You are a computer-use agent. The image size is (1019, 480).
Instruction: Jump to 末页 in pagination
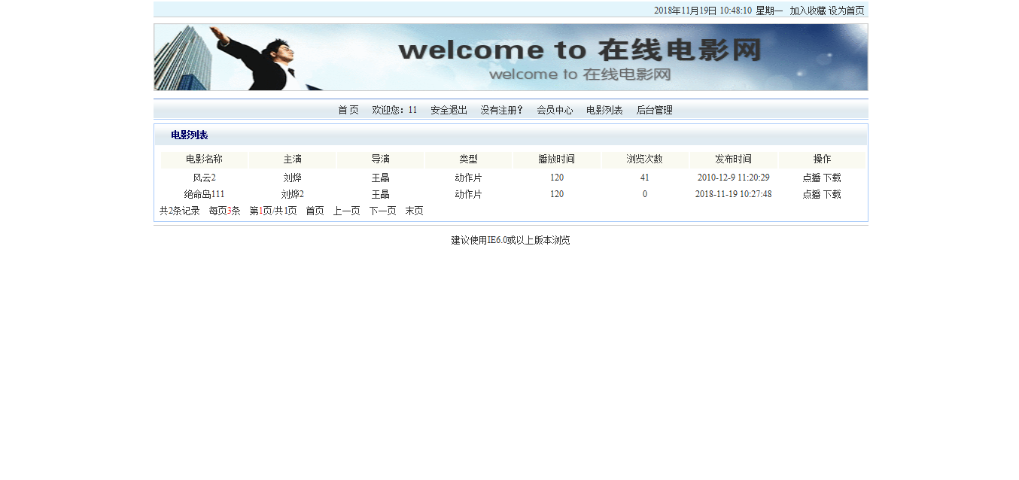[415, 211]
